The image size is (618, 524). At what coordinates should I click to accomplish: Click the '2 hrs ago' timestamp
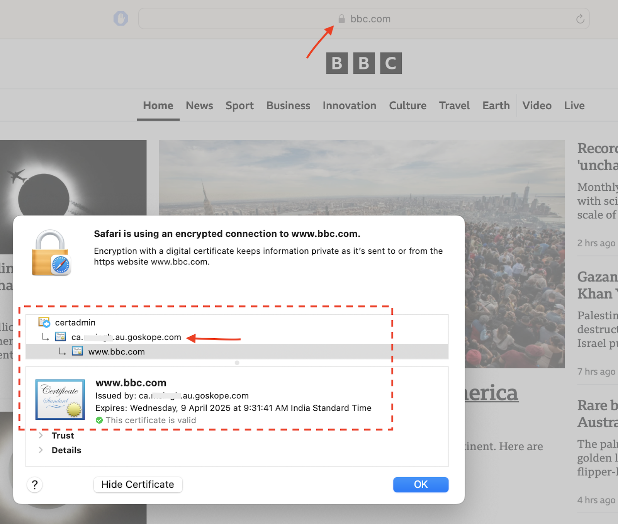click(x=596, y=243)
